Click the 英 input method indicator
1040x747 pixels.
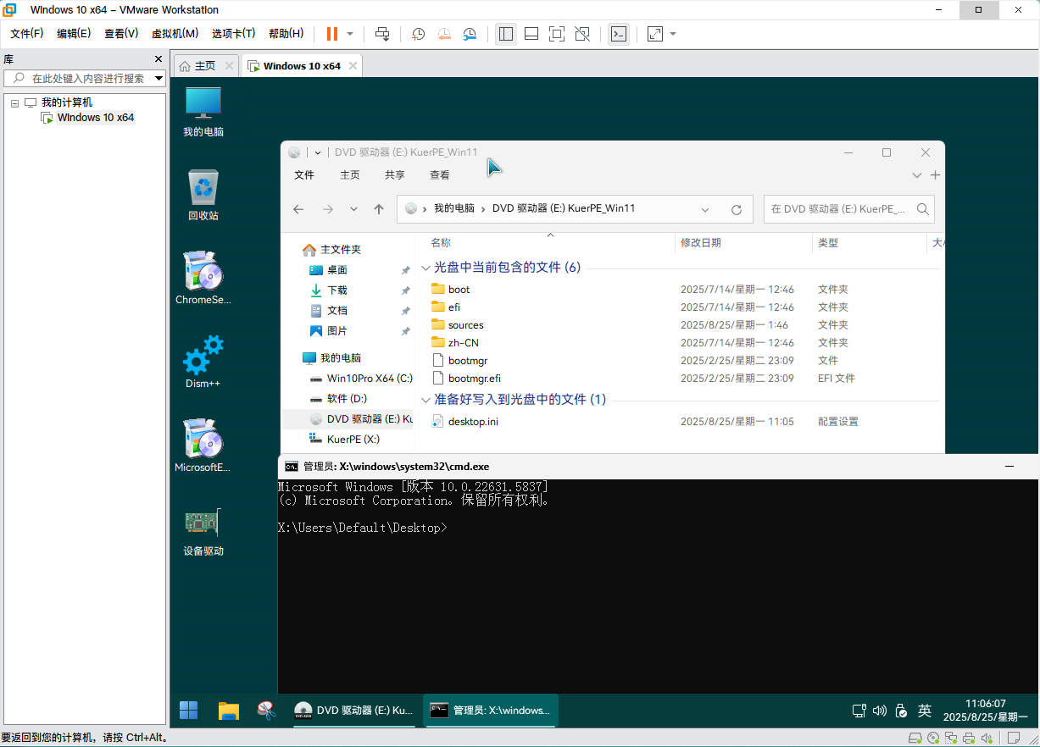click(925, 711)
